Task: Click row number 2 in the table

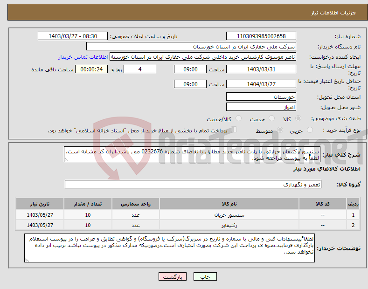Action: (x=353, y=225)
